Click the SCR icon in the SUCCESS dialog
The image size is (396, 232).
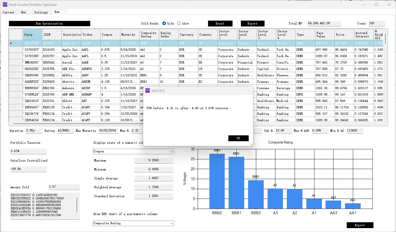click(x=148, y=91)
